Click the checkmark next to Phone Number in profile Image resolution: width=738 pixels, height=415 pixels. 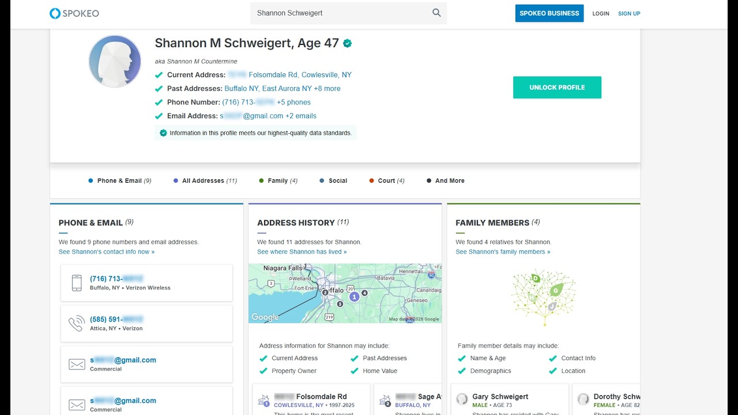coord(159,103)
